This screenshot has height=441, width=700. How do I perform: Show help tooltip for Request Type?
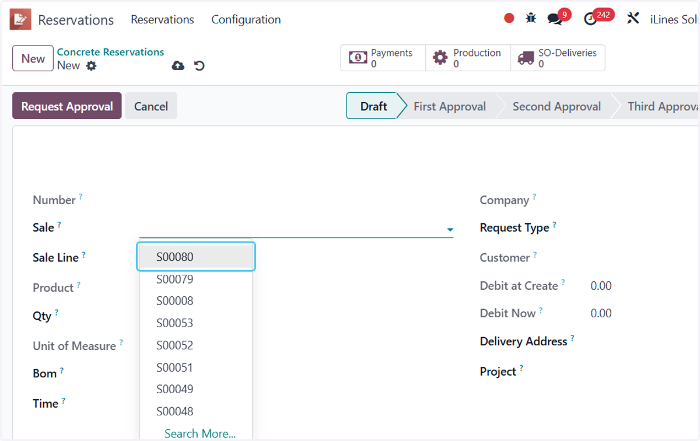(x=554, y=225)
